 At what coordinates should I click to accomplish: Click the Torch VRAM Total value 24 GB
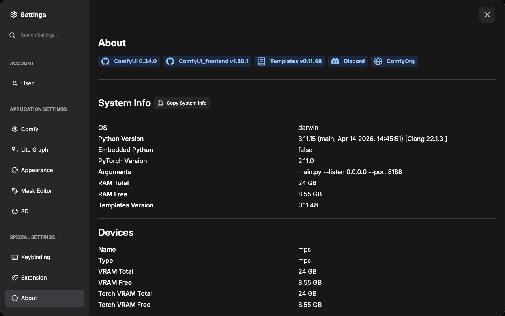tap(307, 293)
